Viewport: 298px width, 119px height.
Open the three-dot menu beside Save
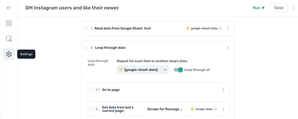pyautogui.click(x=294, y=8)
